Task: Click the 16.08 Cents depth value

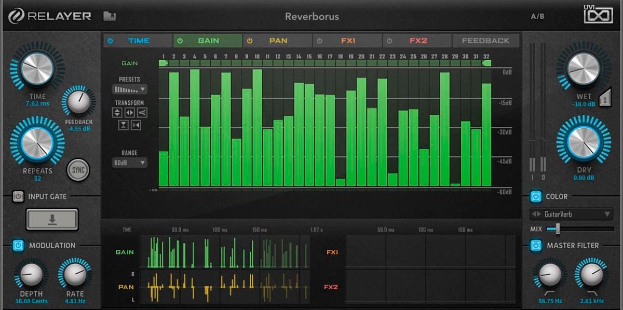Action: 31,301
